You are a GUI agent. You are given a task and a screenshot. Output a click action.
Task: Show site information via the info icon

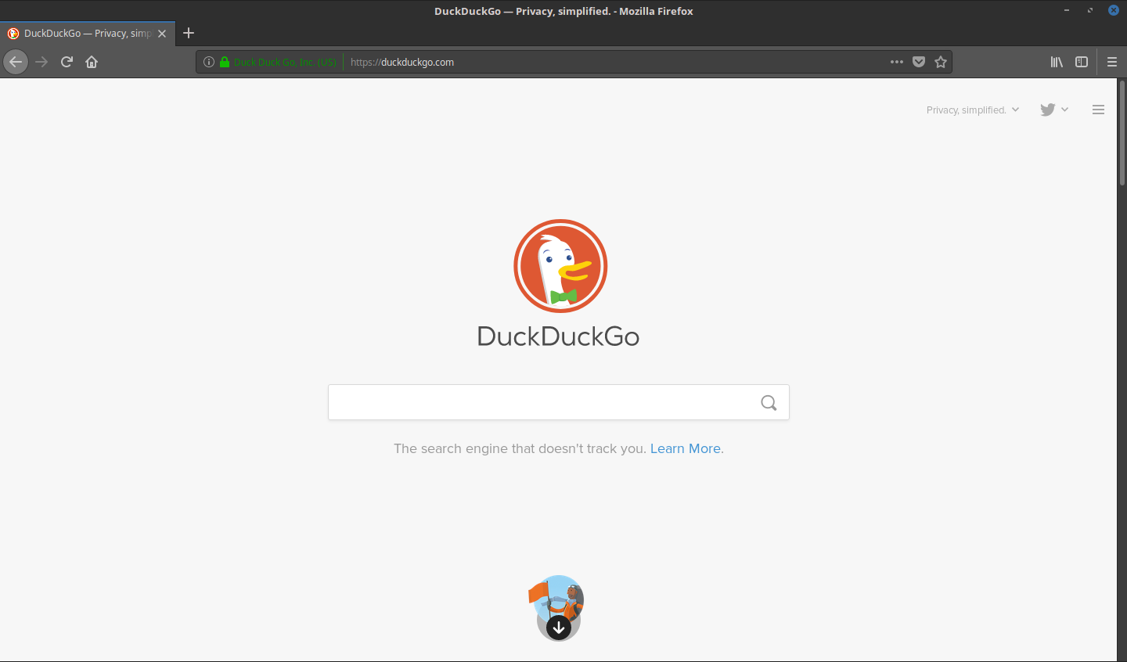click(209, 62)
